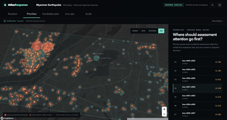Screen dimensions: 227x120
Task: Select priority row hex-r005-c007
Action: (198, 114)
